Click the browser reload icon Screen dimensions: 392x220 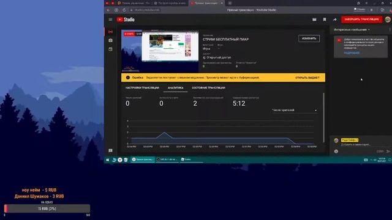(124, 10)
